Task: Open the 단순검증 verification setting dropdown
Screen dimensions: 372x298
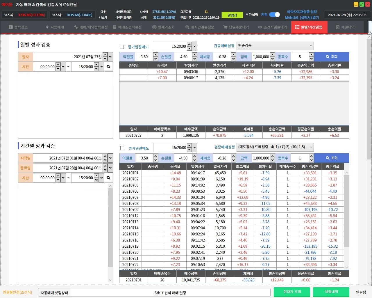Action: [x=275, y=46]
